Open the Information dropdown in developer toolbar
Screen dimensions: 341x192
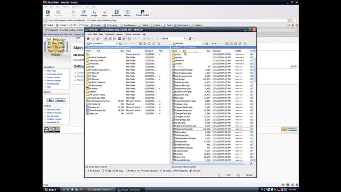[112, 25]
